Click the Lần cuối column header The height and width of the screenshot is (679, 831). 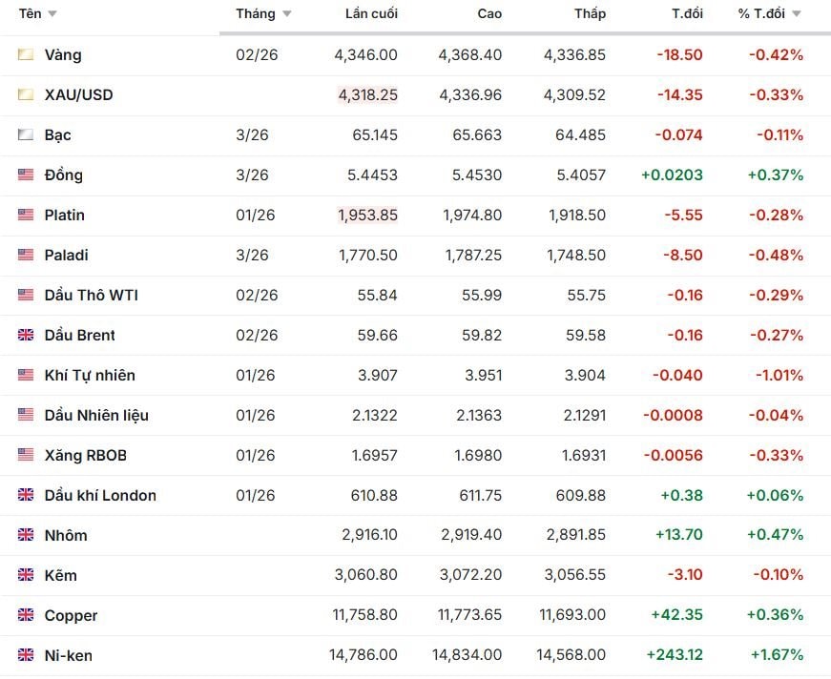click(371, 14)
